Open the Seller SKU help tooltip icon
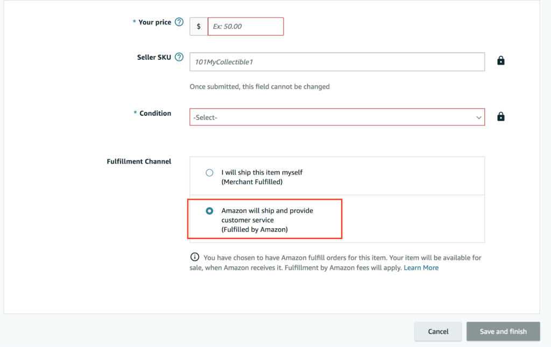The width and height of the screenshot is (551, 347). (179, 58)
